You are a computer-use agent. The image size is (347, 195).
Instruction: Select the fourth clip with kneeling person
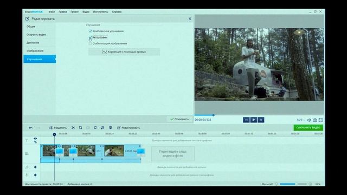tap(114, 151)
